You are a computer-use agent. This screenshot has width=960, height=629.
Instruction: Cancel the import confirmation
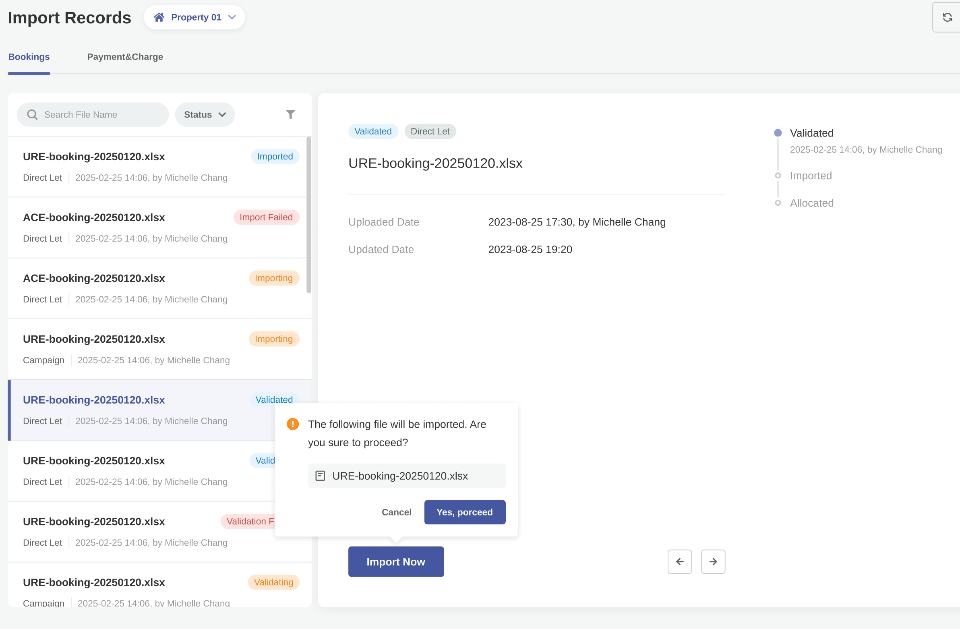point(396,512)
